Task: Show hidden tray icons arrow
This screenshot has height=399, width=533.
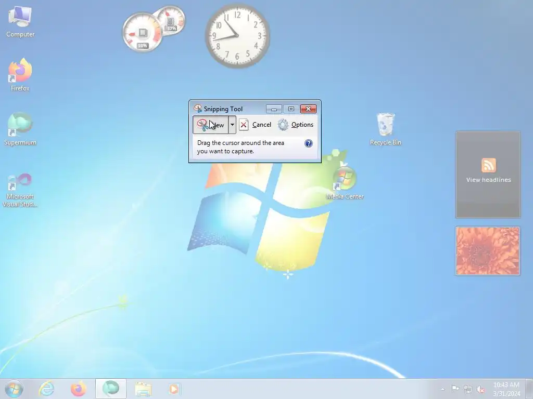Action: click(442, 389)
